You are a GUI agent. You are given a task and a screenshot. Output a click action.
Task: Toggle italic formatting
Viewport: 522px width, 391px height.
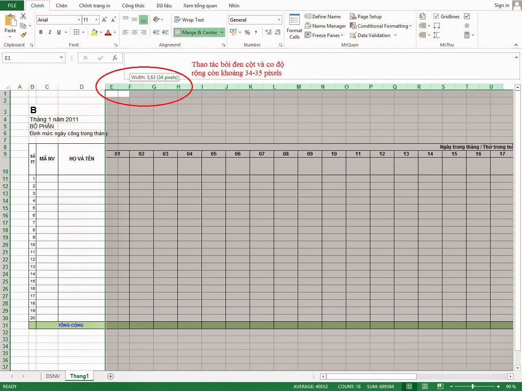(49, 32)
